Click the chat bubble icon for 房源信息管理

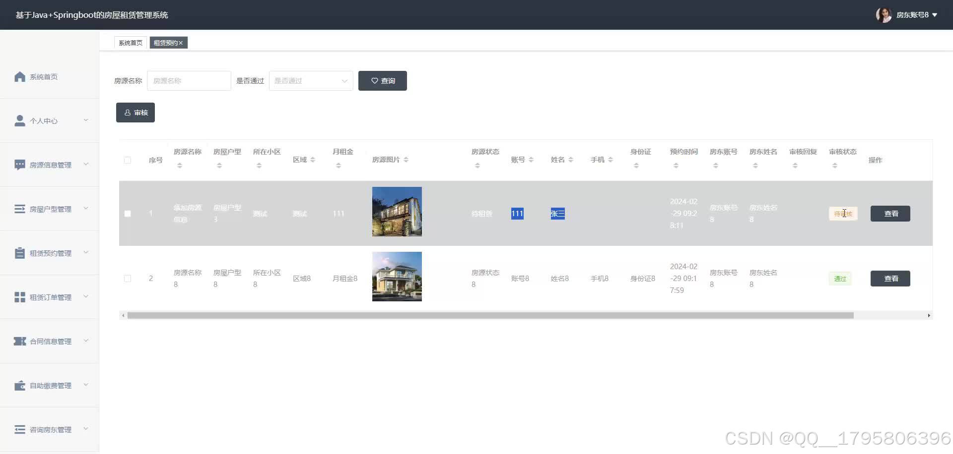click(20, 165)
